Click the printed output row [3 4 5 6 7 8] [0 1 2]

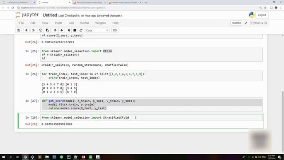(59, 84)
